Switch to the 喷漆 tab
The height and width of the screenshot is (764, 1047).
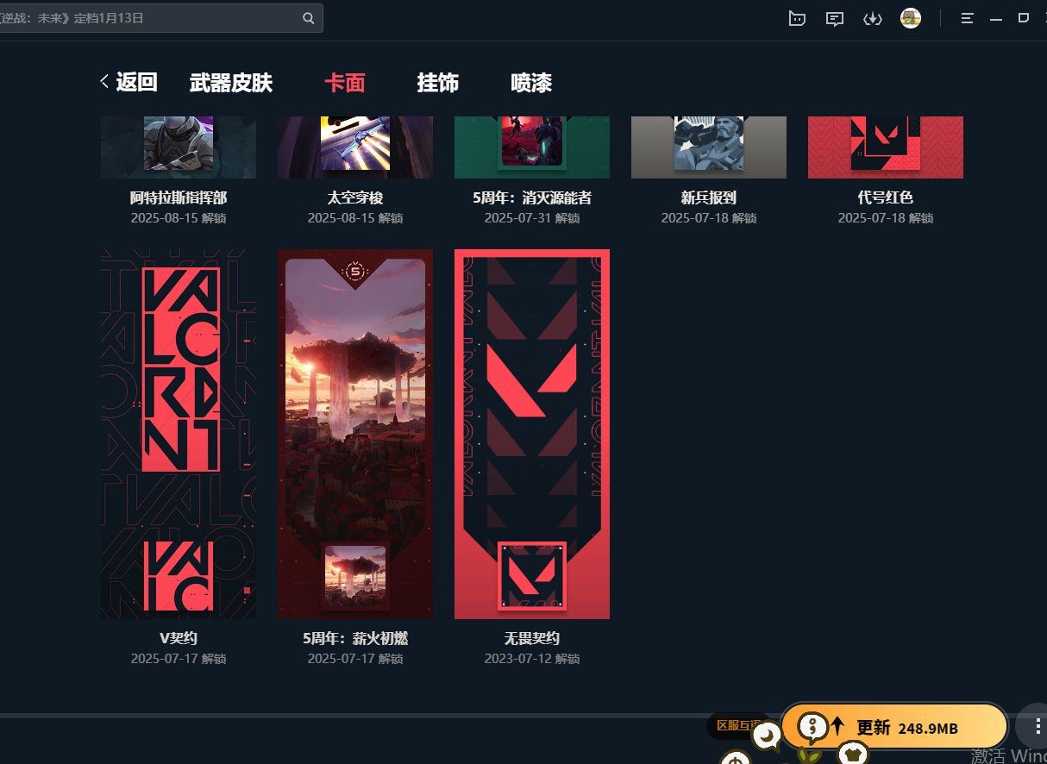[531, 83]
